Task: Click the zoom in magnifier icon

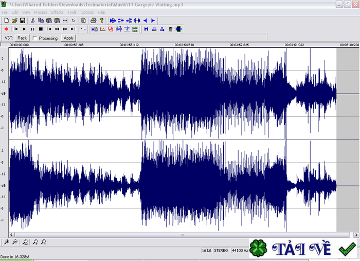Action: click(6, 242)
